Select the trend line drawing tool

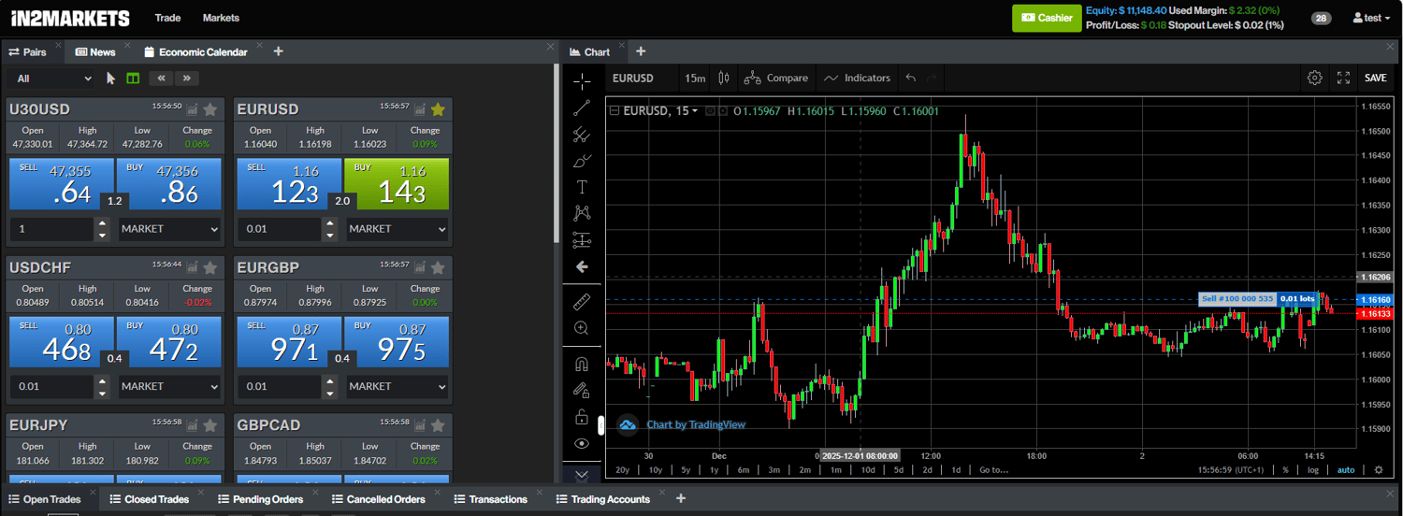(x=582, y=107)
